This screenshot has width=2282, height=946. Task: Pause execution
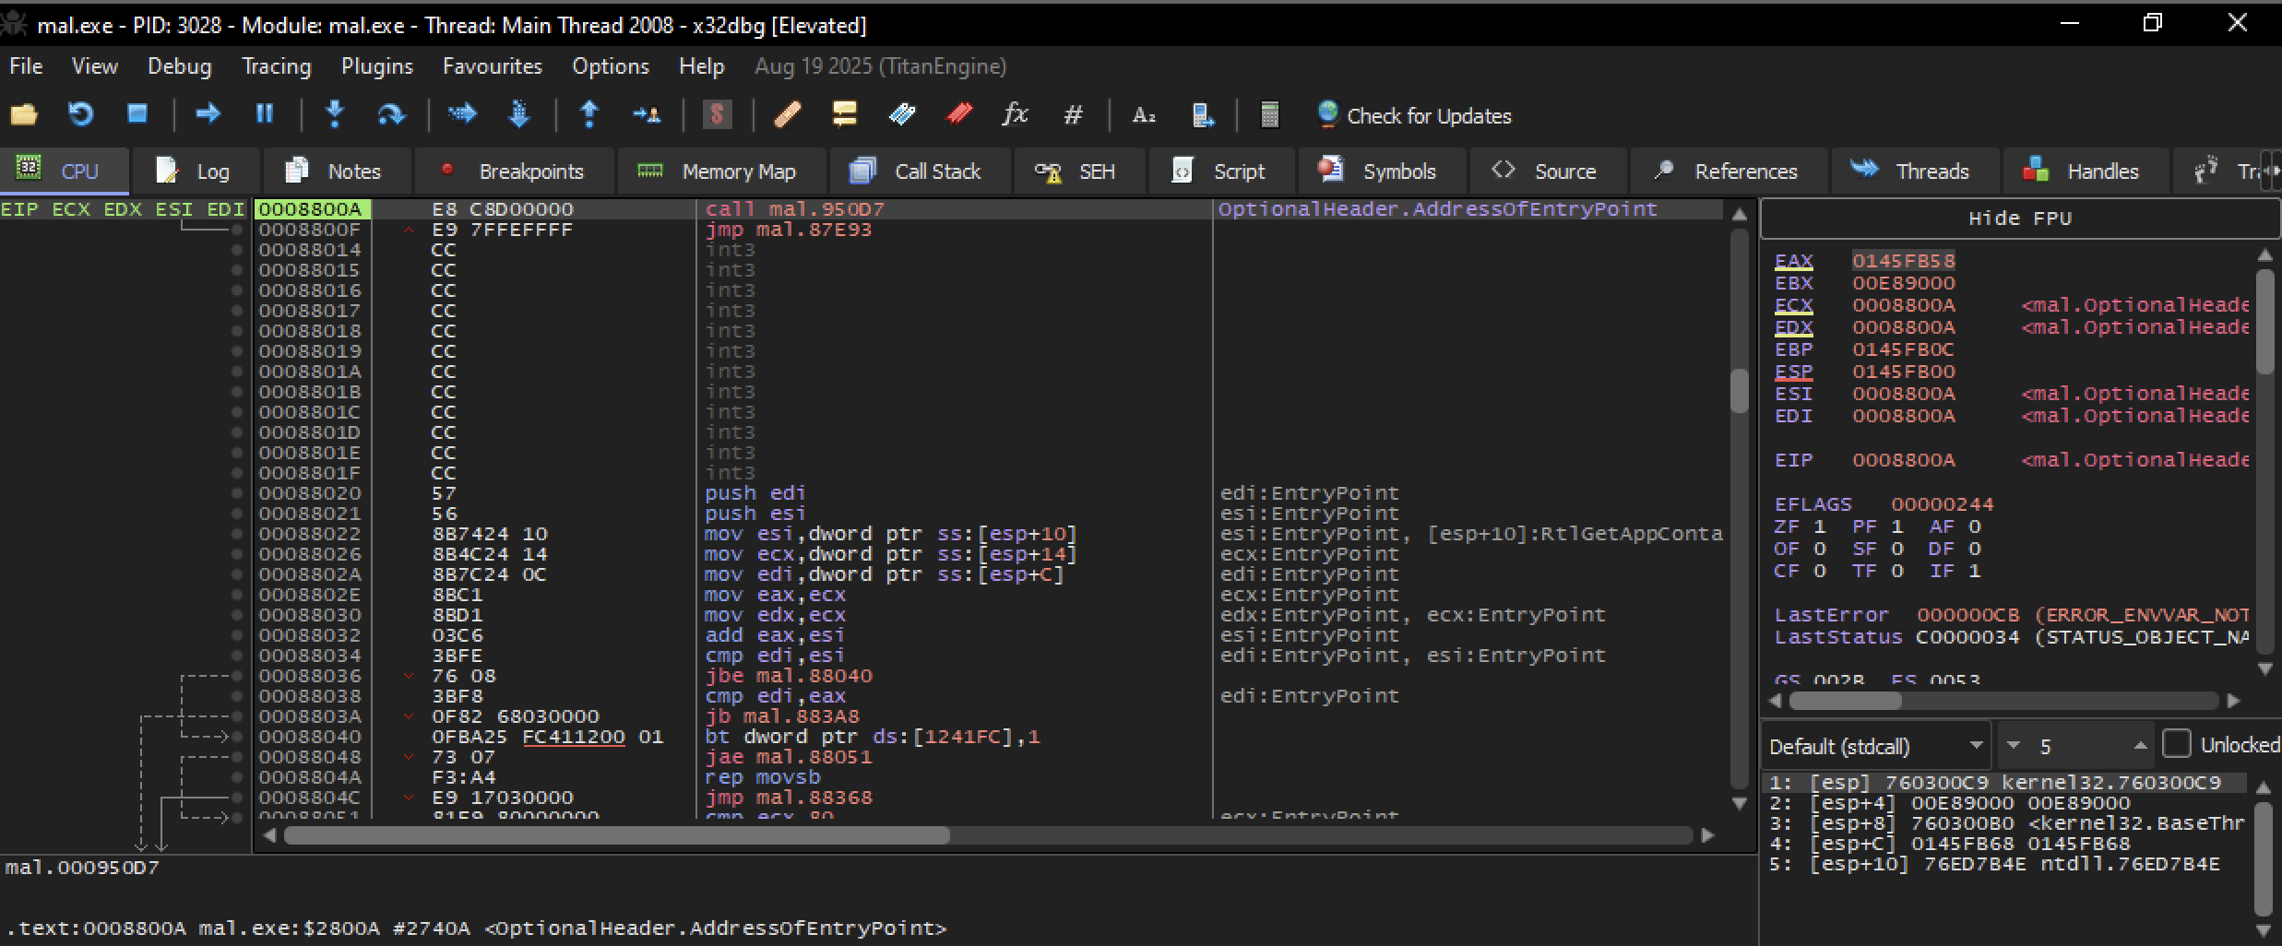coord(265,114)
